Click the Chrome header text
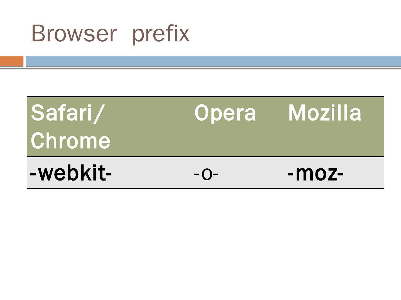Viewport: 401px width, 300px height. [x=70, y=141]
